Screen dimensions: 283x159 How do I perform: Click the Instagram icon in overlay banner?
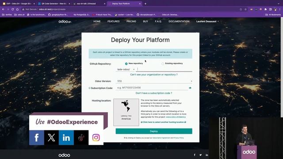96,137
